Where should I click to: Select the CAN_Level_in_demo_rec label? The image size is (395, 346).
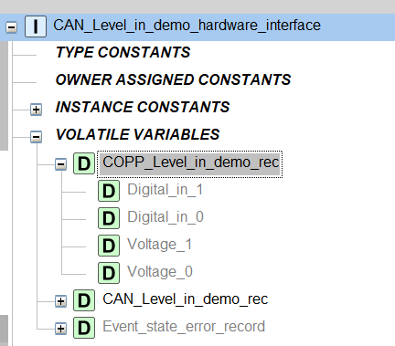(186, 299)
